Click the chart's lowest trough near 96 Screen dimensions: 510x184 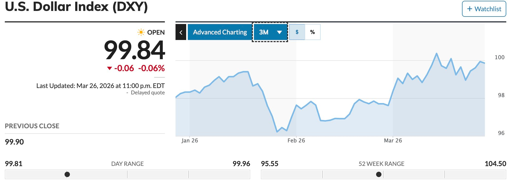click(277, 132)
